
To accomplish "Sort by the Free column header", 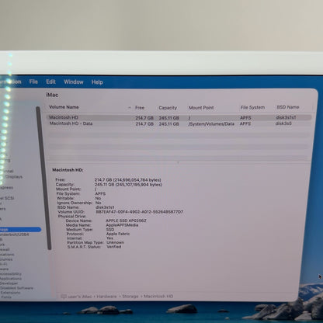I will (x=140, y=108).
